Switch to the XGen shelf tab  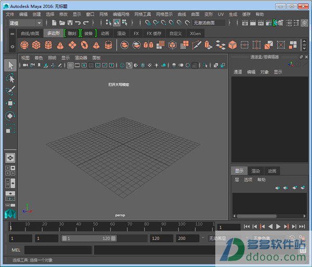[195, 33]
